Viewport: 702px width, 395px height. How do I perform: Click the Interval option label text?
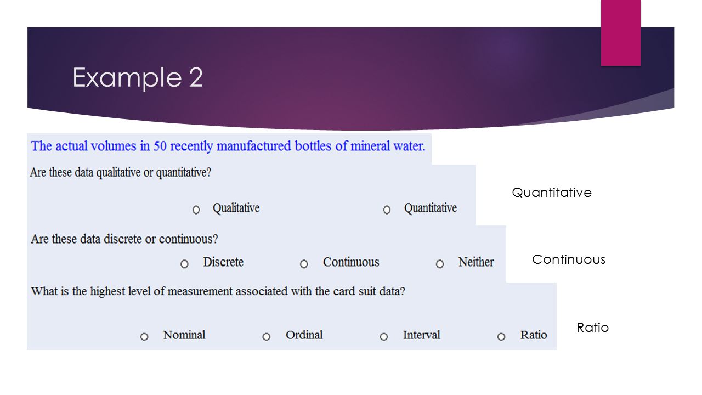tap(422, 335)
